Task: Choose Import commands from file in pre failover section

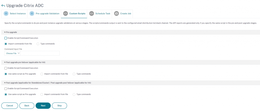Action: point(42,74)
